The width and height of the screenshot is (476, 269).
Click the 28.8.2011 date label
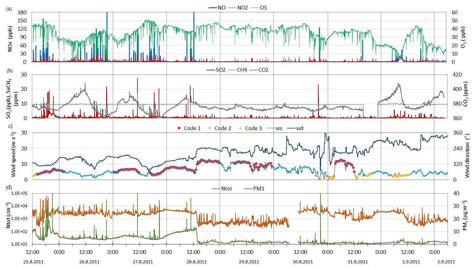196,262
